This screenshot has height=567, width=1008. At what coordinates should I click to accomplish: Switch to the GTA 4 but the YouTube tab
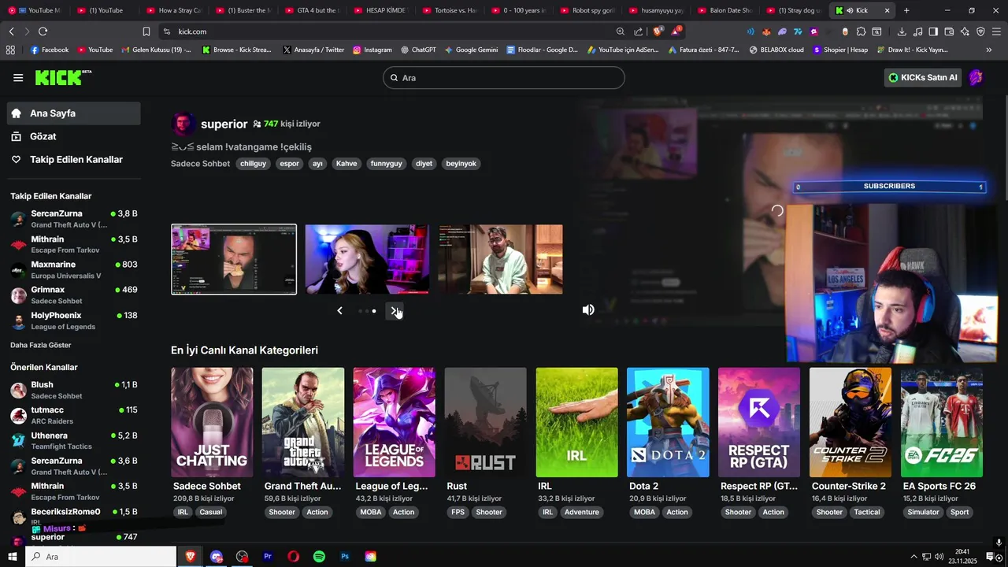point(310,10)
